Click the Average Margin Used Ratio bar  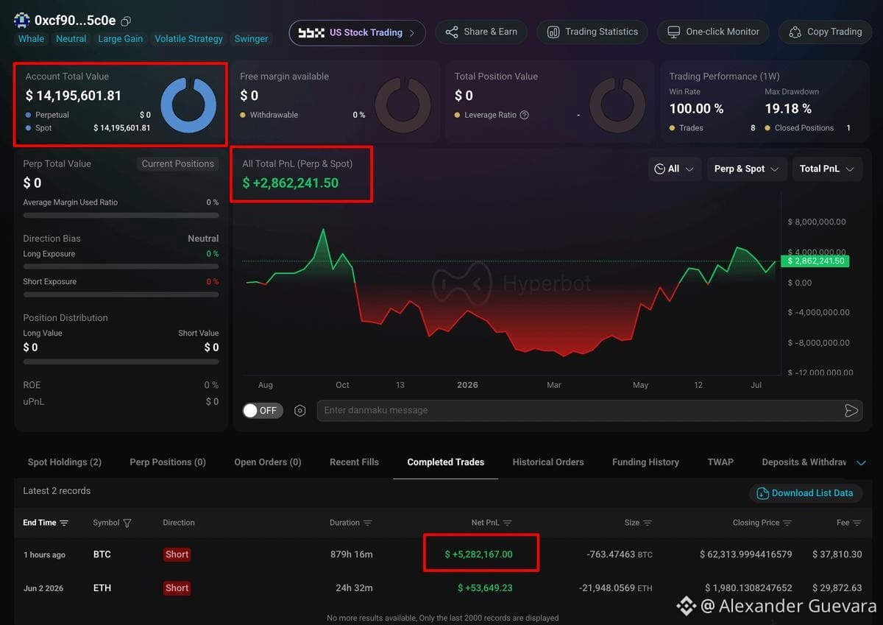(121, 215)
